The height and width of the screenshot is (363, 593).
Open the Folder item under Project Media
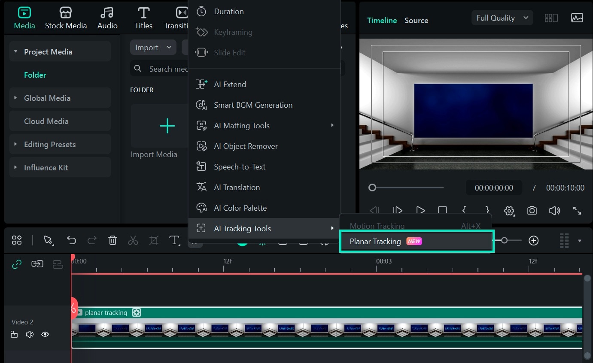pyautogui.click(x=35, y=75)
